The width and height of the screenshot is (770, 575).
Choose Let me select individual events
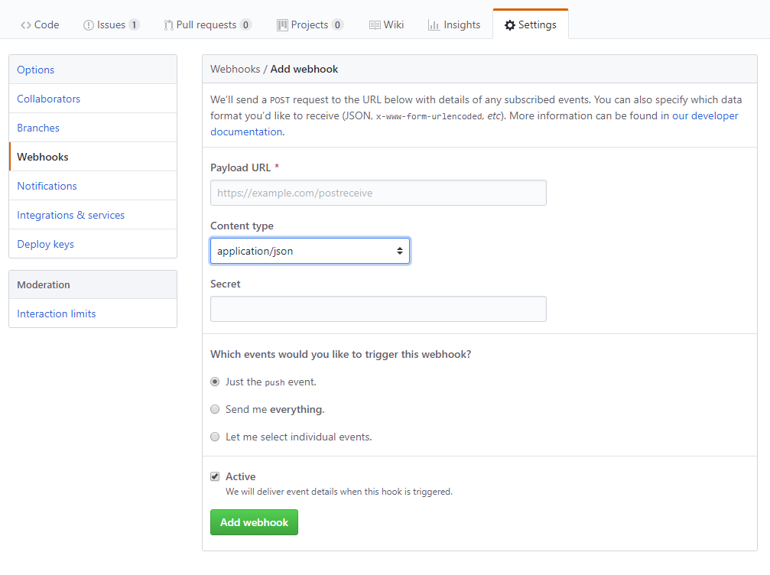coord(215,437)
